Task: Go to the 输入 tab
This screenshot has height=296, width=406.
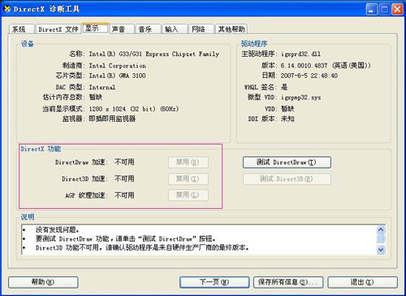Action: [175, 29]
